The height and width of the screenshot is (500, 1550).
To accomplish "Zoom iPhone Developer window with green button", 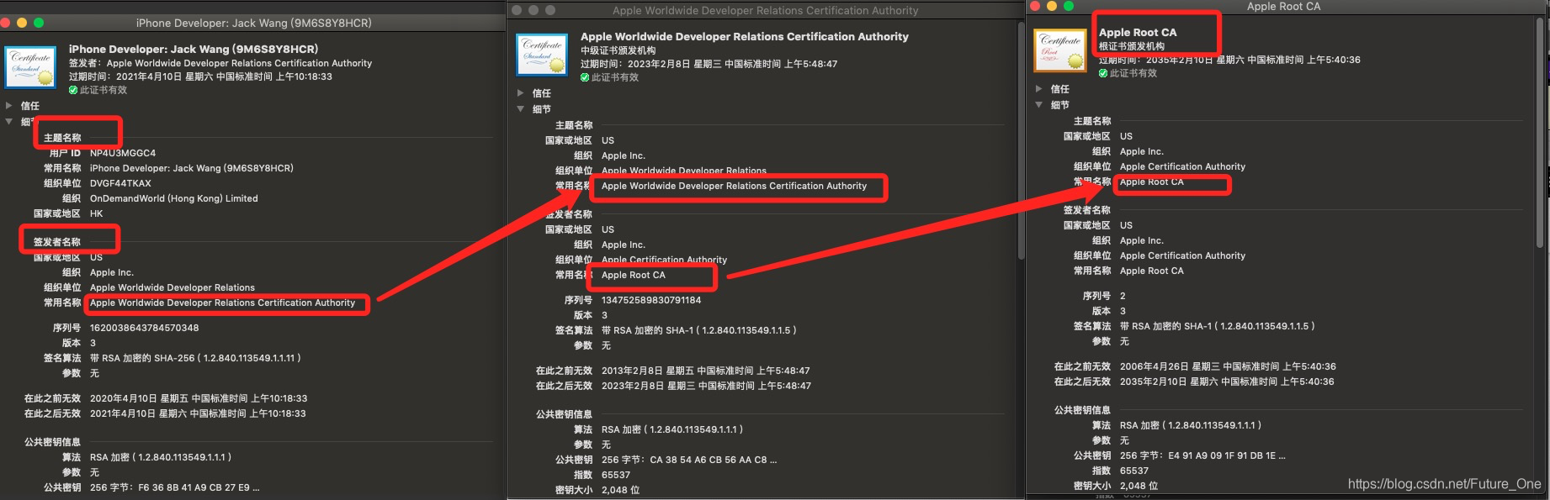I will point(39,23).
